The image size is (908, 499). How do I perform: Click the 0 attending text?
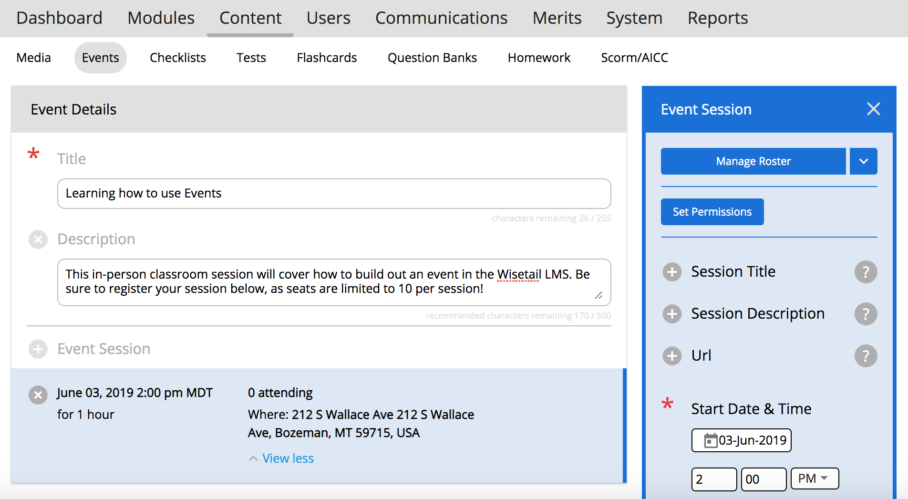(x=280, y=393)
